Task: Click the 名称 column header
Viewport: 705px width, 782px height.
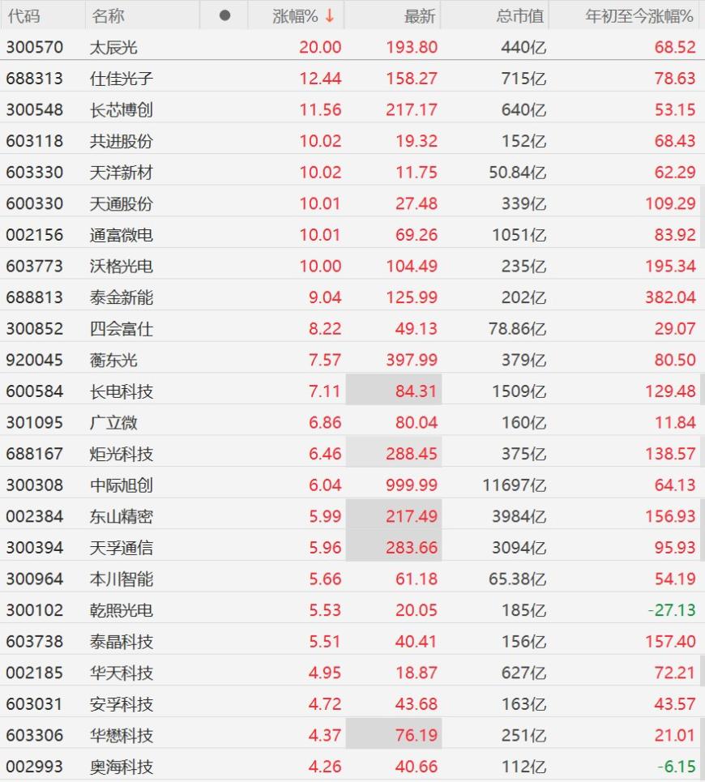Action: pyautogui.click(x=108, y=16)
